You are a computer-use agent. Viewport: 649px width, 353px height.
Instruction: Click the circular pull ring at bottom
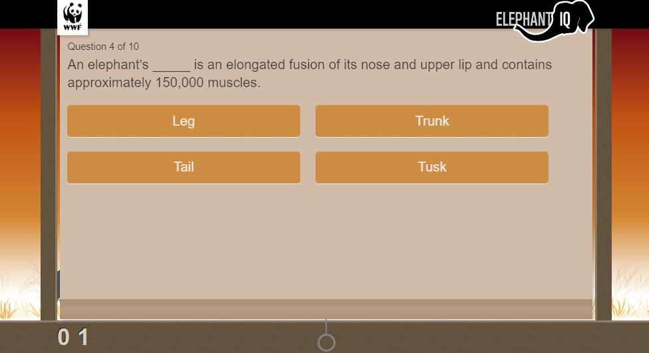tap(326, 342)
